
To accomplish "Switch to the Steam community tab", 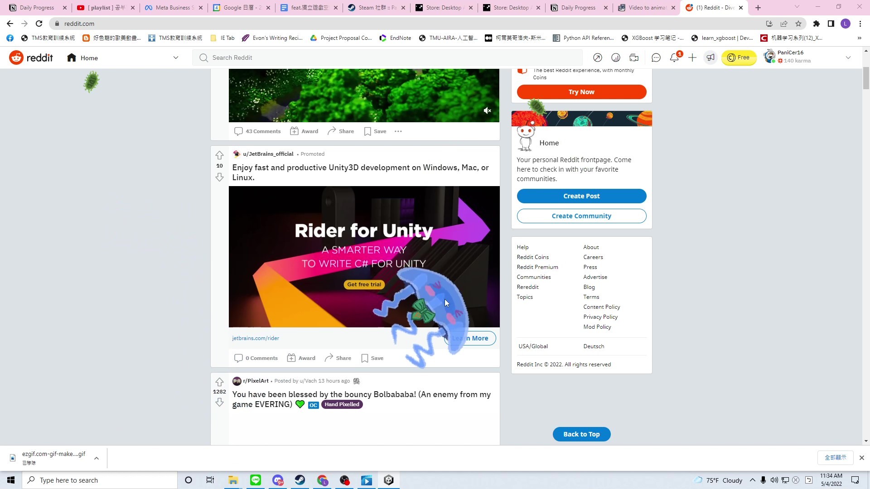I will point(376,8).
